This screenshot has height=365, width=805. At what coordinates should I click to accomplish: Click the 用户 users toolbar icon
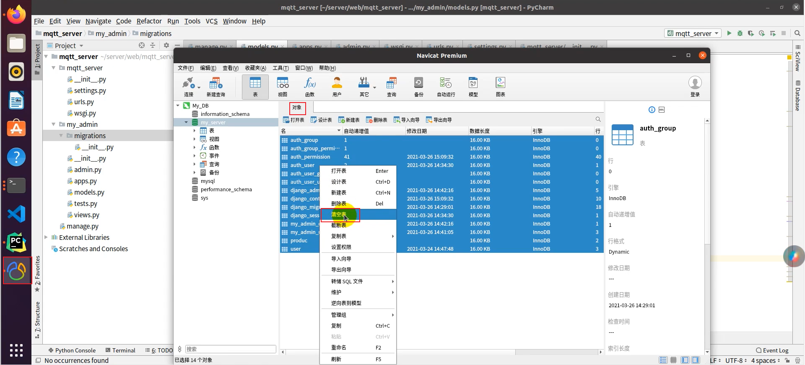point(337,87)
